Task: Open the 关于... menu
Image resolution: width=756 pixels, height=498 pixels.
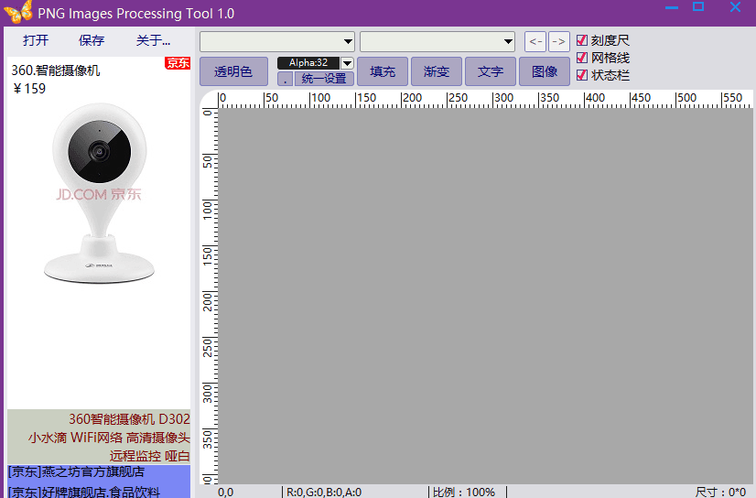Action: 153,40
